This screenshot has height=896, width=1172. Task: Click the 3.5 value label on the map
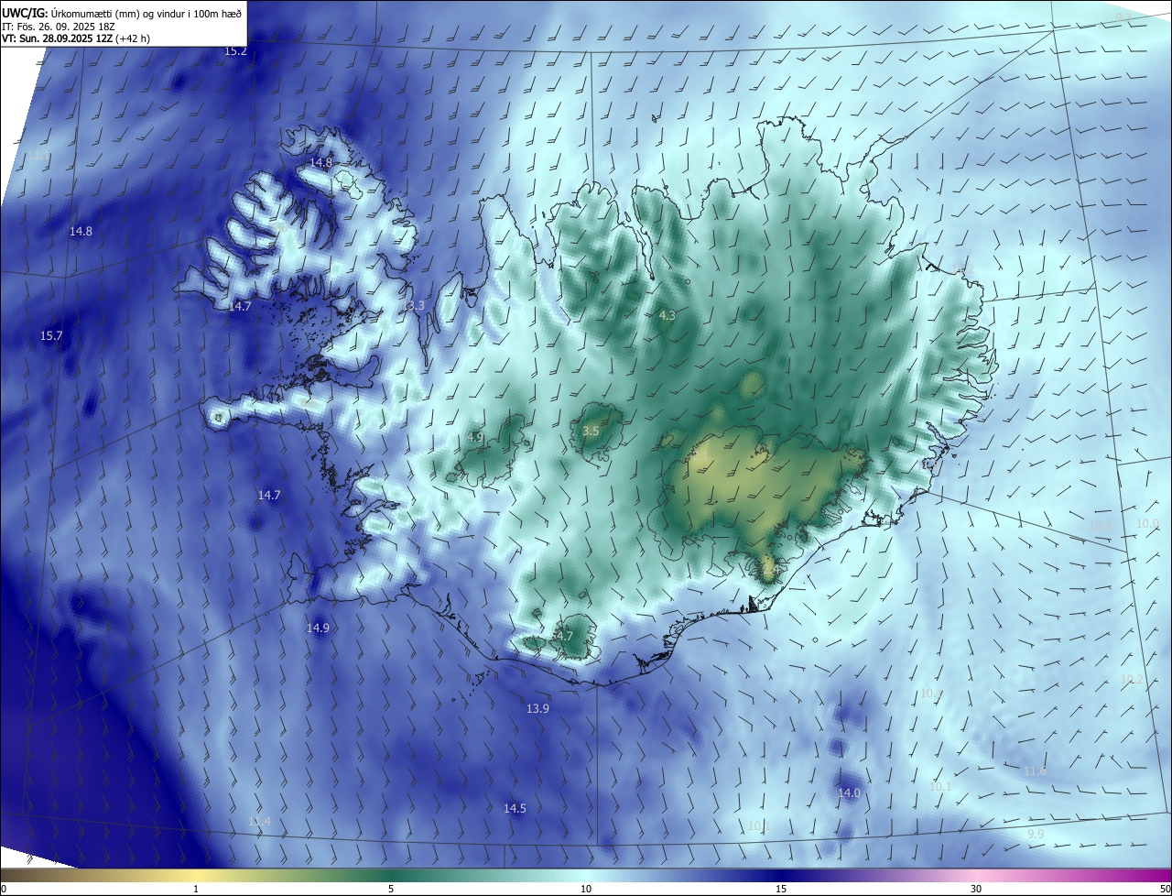[x=591, y=431]
